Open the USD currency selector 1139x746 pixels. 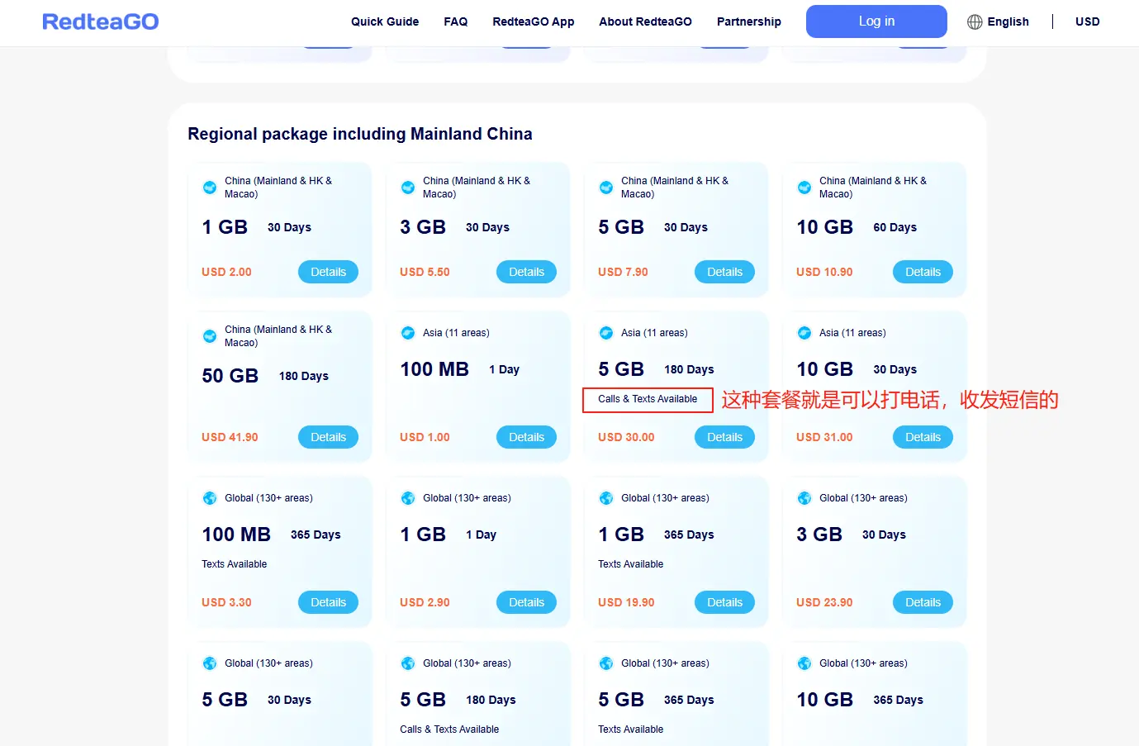point(1087,21)
